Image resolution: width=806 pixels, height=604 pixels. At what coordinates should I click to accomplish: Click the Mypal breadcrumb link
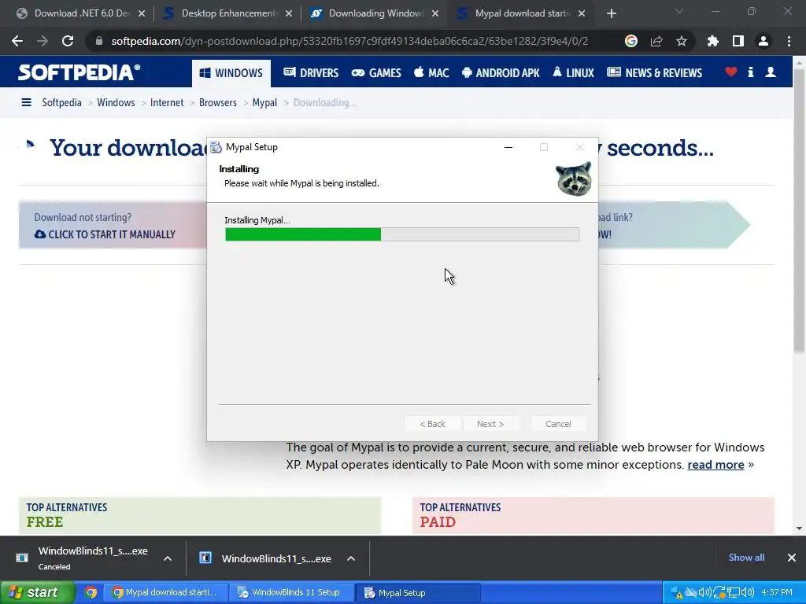[x=264, y=103]
